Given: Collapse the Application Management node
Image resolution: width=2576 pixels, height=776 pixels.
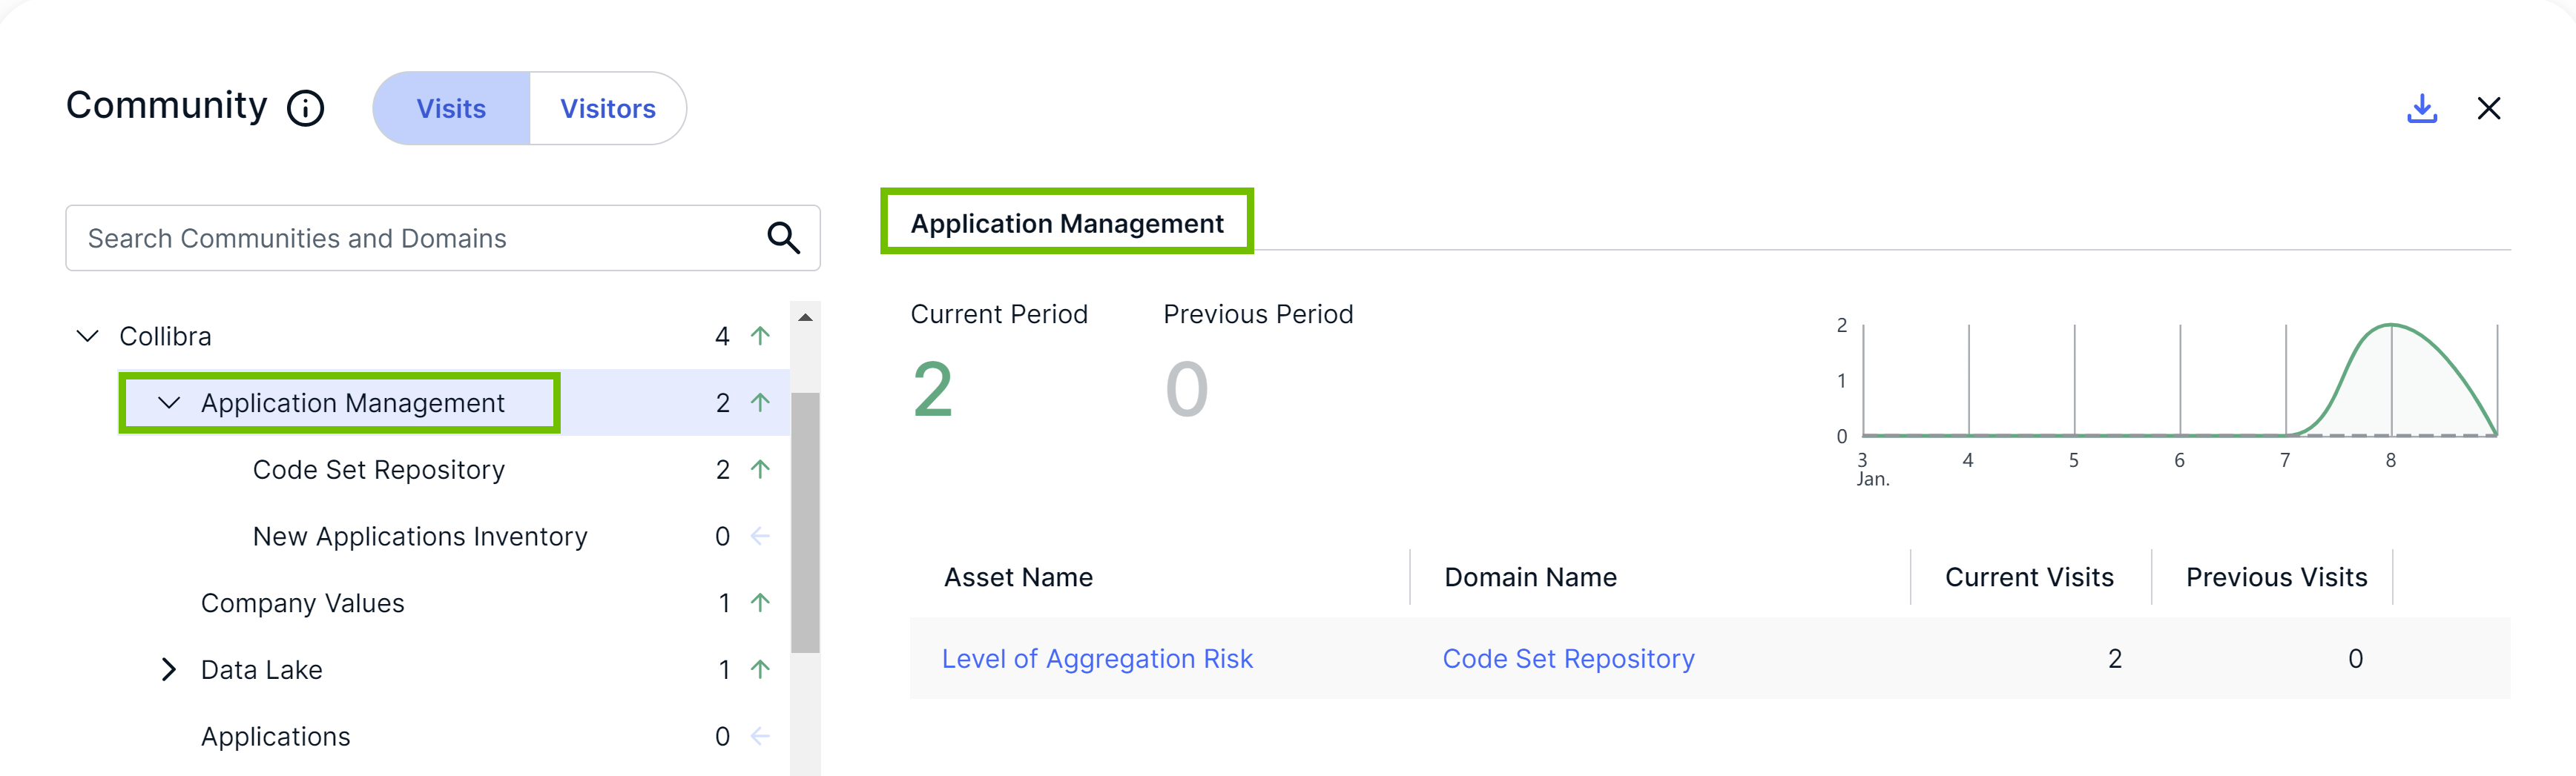Looking at the screenshot, I should pos(169,402).
